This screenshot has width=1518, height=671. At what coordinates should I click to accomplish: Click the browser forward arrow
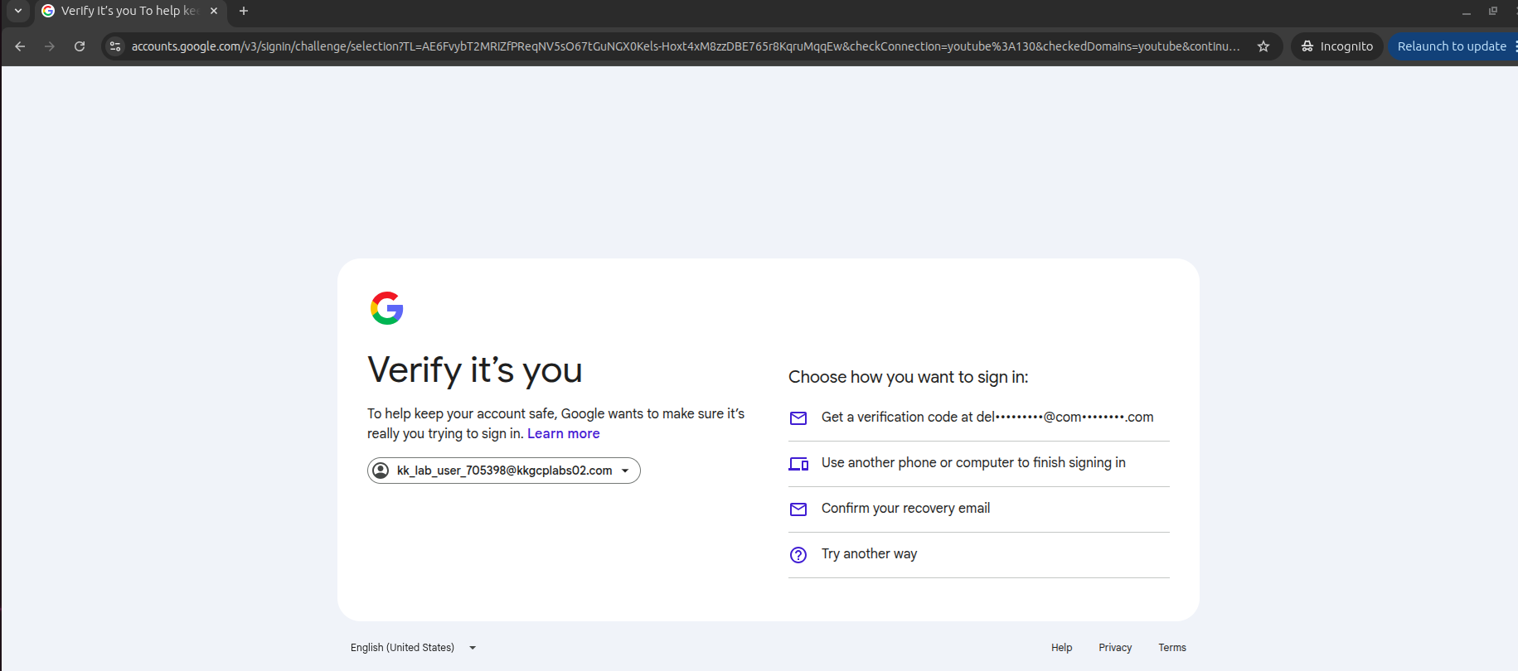[x=50, y=46]
